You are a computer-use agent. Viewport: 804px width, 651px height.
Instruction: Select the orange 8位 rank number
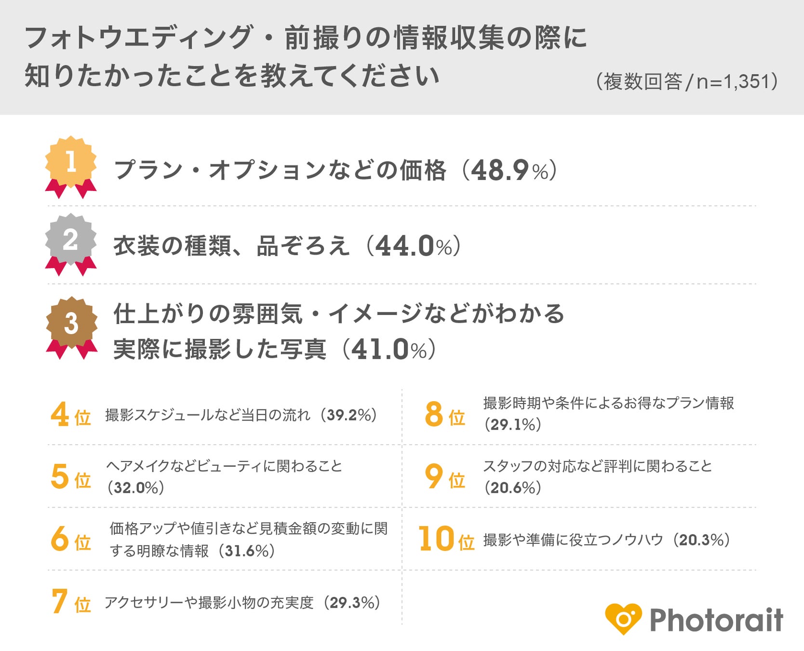pyautogui.click(x=444, y=415)
